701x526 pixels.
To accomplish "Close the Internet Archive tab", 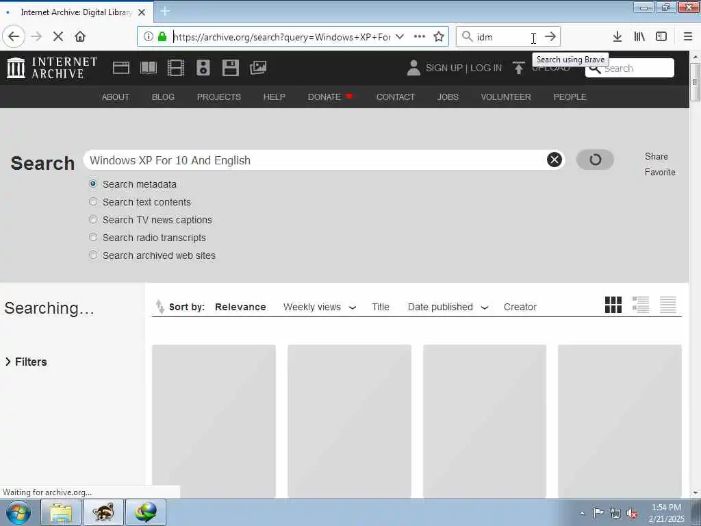I will [142, 12].
